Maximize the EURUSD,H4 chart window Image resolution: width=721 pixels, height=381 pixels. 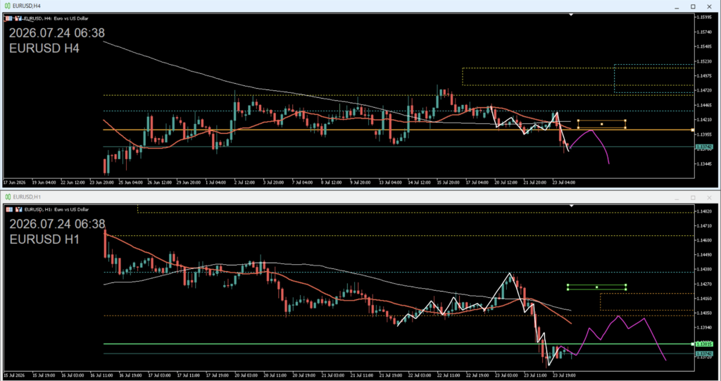pyautogui.click(x=693, y=6)
